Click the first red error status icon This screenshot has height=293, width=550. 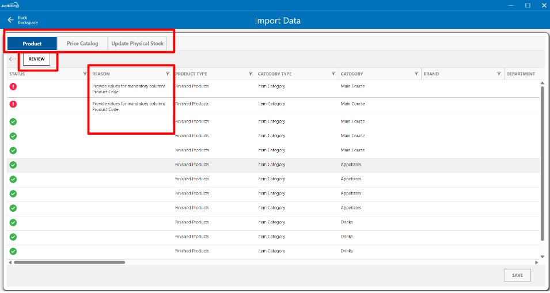[x=13, y=86]
